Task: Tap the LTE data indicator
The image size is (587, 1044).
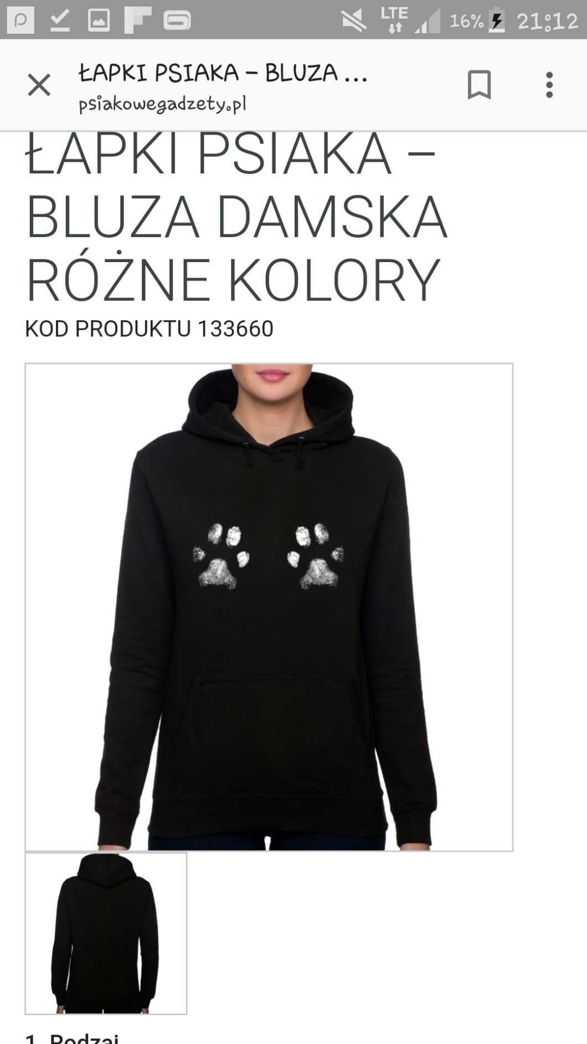Action: (394, 19)
